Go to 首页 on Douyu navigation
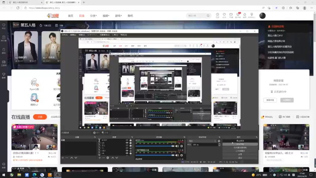Viewport: 316px width, 178px height. (x=71, y=15)
